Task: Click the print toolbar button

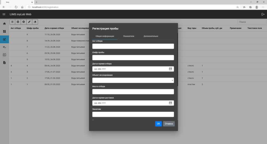Action: click(18, 22)
